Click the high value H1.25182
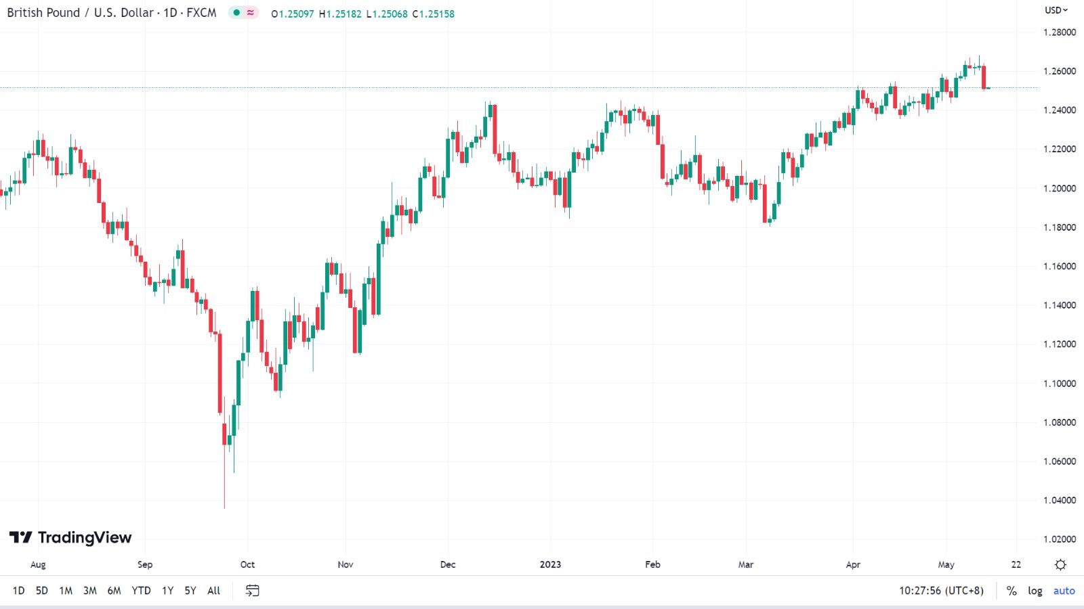This screenshot has height=609, width=1084. [340, 14]
